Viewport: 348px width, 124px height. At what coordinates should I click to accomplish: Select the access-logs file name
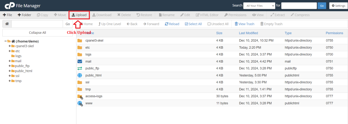94,96
